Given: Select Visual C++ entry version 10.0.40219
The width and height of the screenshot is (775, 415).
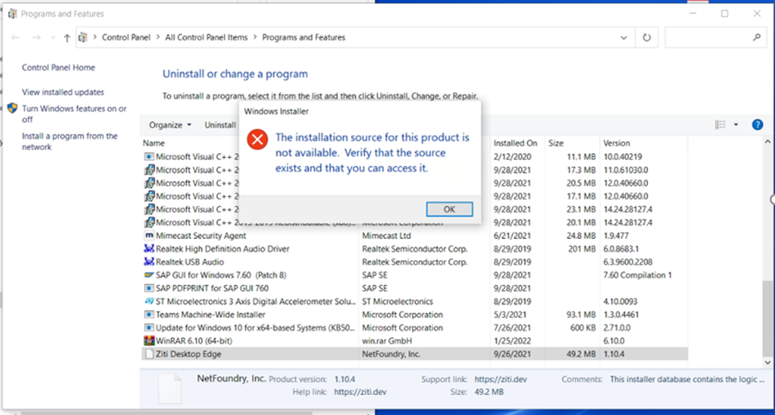Looking at the screenshot, I should pyautogui.click(x=414, y=157).
